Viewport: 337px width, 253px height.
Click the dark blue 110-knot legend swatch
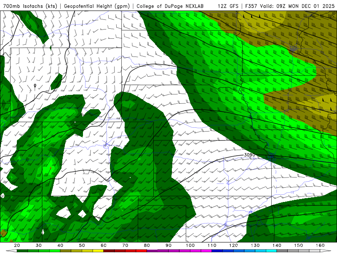click(x=217, y=251)
